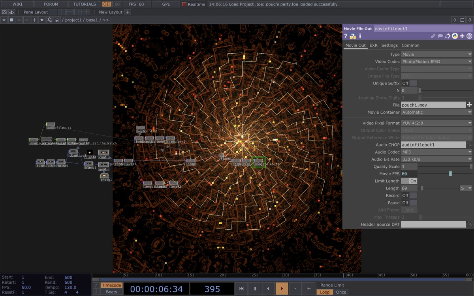This screenshot has height=296, width=474.
Task: Open Length units dropdown showing S
Action: [466, 188]
